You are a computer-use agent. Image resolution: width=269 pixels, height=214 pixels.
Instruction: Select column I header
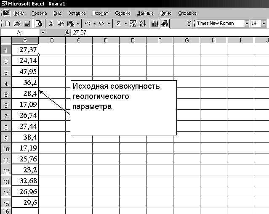click(x=240, y=40)
